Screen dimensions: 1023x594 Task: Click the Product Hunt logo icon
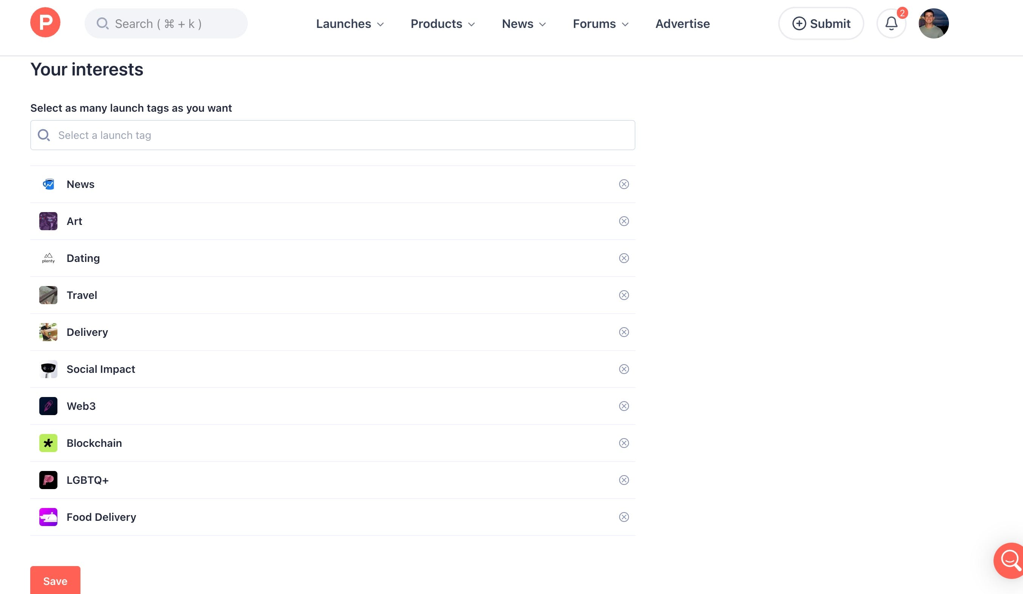[x=45, y=23]
